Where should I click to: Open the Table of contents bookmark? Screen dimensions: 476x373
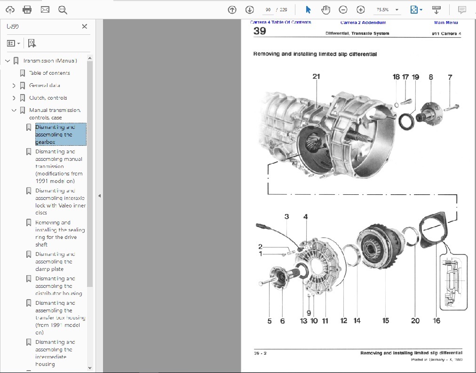tap(49, 73)
